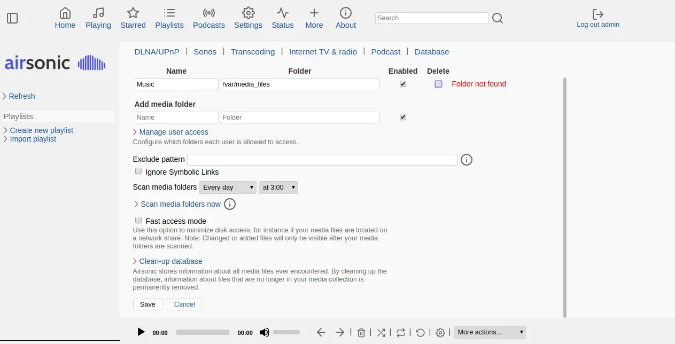The width and height of the screenshot is (675, 344).
Task: Skip to the previous track
Action: pos(321,332)
